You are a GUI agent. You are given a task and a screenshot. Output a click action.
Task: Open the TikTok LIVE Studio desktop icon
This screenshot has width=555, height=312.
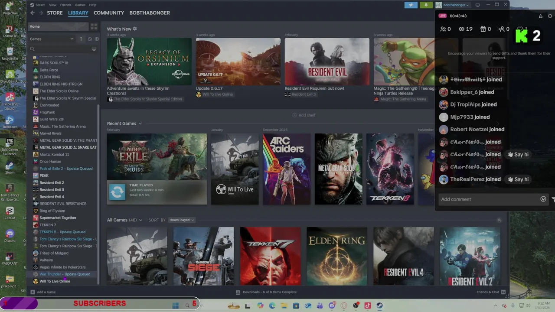click(x=10, y=101)
